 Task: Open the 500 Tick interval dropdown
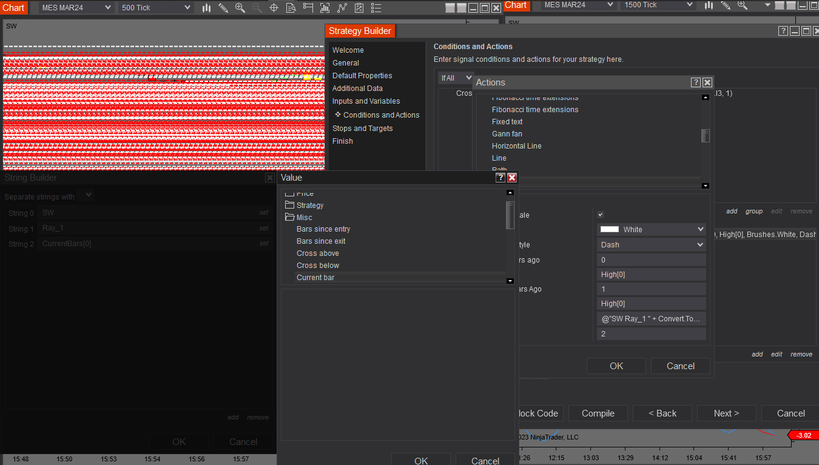[155, 8]
